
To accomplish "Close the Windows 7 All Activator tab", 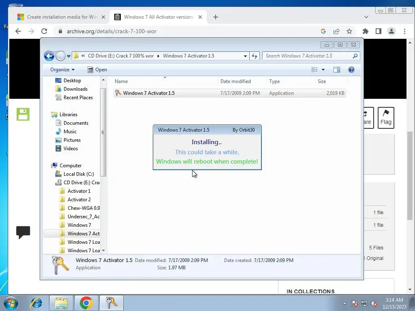I will pos(200,17).
